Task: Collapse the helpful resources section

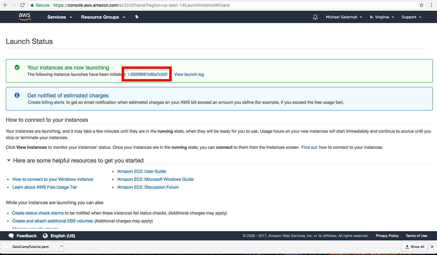Action: [8, 161]
